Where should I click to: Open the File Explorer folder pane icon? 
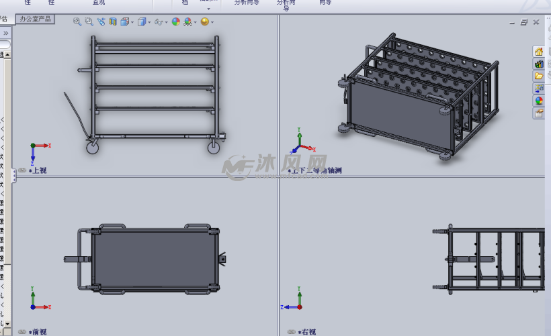(539, 76)
